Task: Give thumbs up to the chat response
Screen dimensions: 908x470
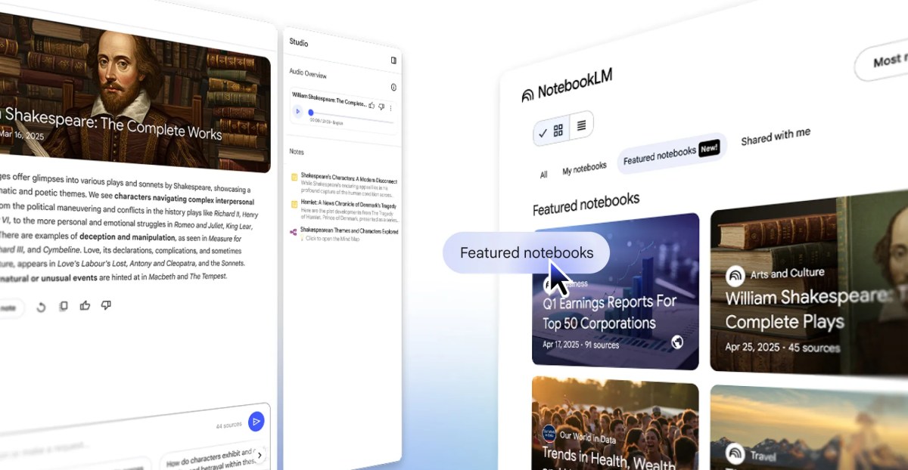Action: tap(85, 305)
